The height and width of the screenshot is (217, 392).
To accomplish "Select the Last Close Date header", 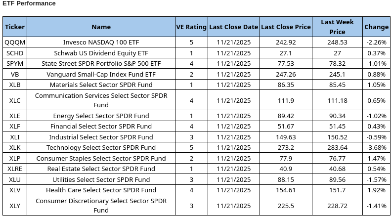I will tap(234, 27).
